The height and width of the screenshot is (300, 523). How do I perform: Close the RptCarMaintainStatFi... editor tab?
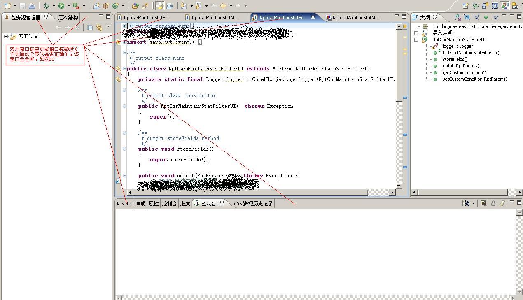pyautogui.click(x=313, y=17)
